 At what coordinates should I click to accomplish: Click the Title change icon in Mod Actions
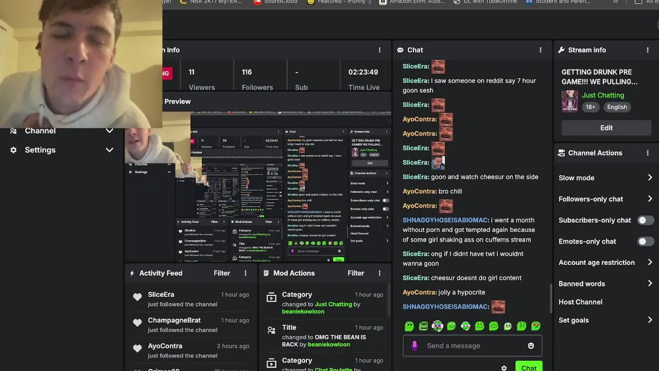pos(271,330)
